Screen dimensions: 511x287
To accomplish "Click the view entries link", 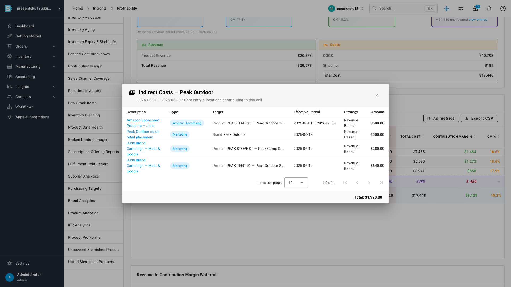I will 478,20.
